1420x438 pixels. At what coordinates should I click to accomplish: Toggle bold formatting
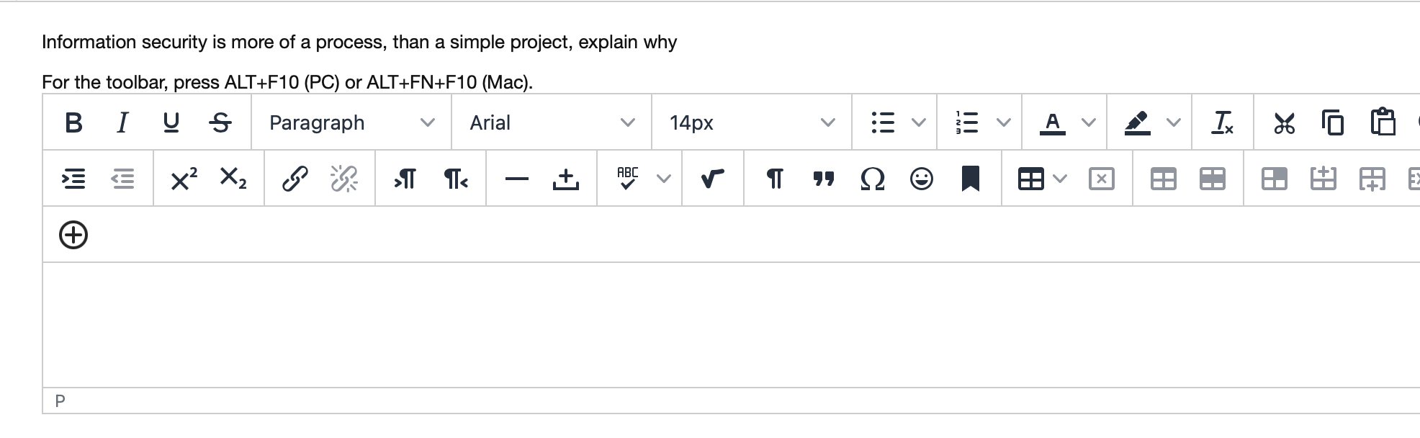(x=73, y=122)
